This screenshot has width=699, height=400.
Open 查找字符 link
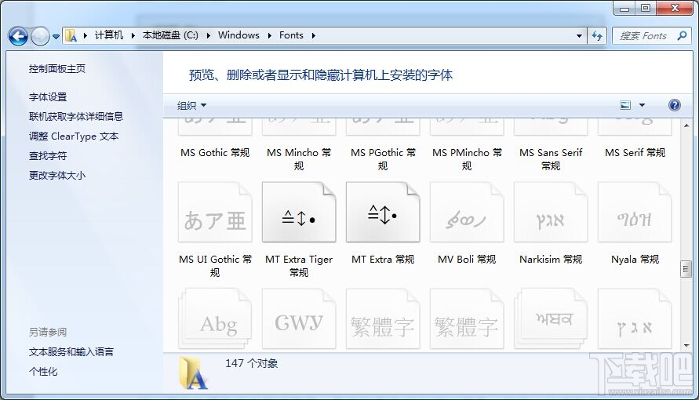pyautogui.click(x=48, y=156)
